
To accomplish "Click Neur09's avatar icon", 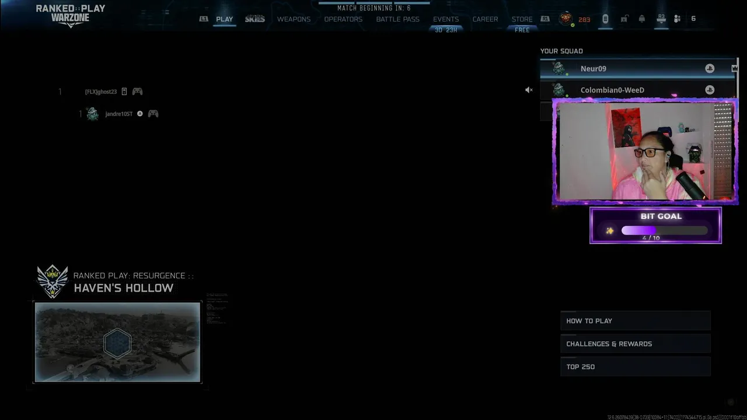I will (x=559, y=68).
